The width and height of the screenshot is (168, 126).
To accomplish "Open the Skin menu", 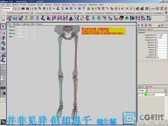I will (x=74, y=5).
